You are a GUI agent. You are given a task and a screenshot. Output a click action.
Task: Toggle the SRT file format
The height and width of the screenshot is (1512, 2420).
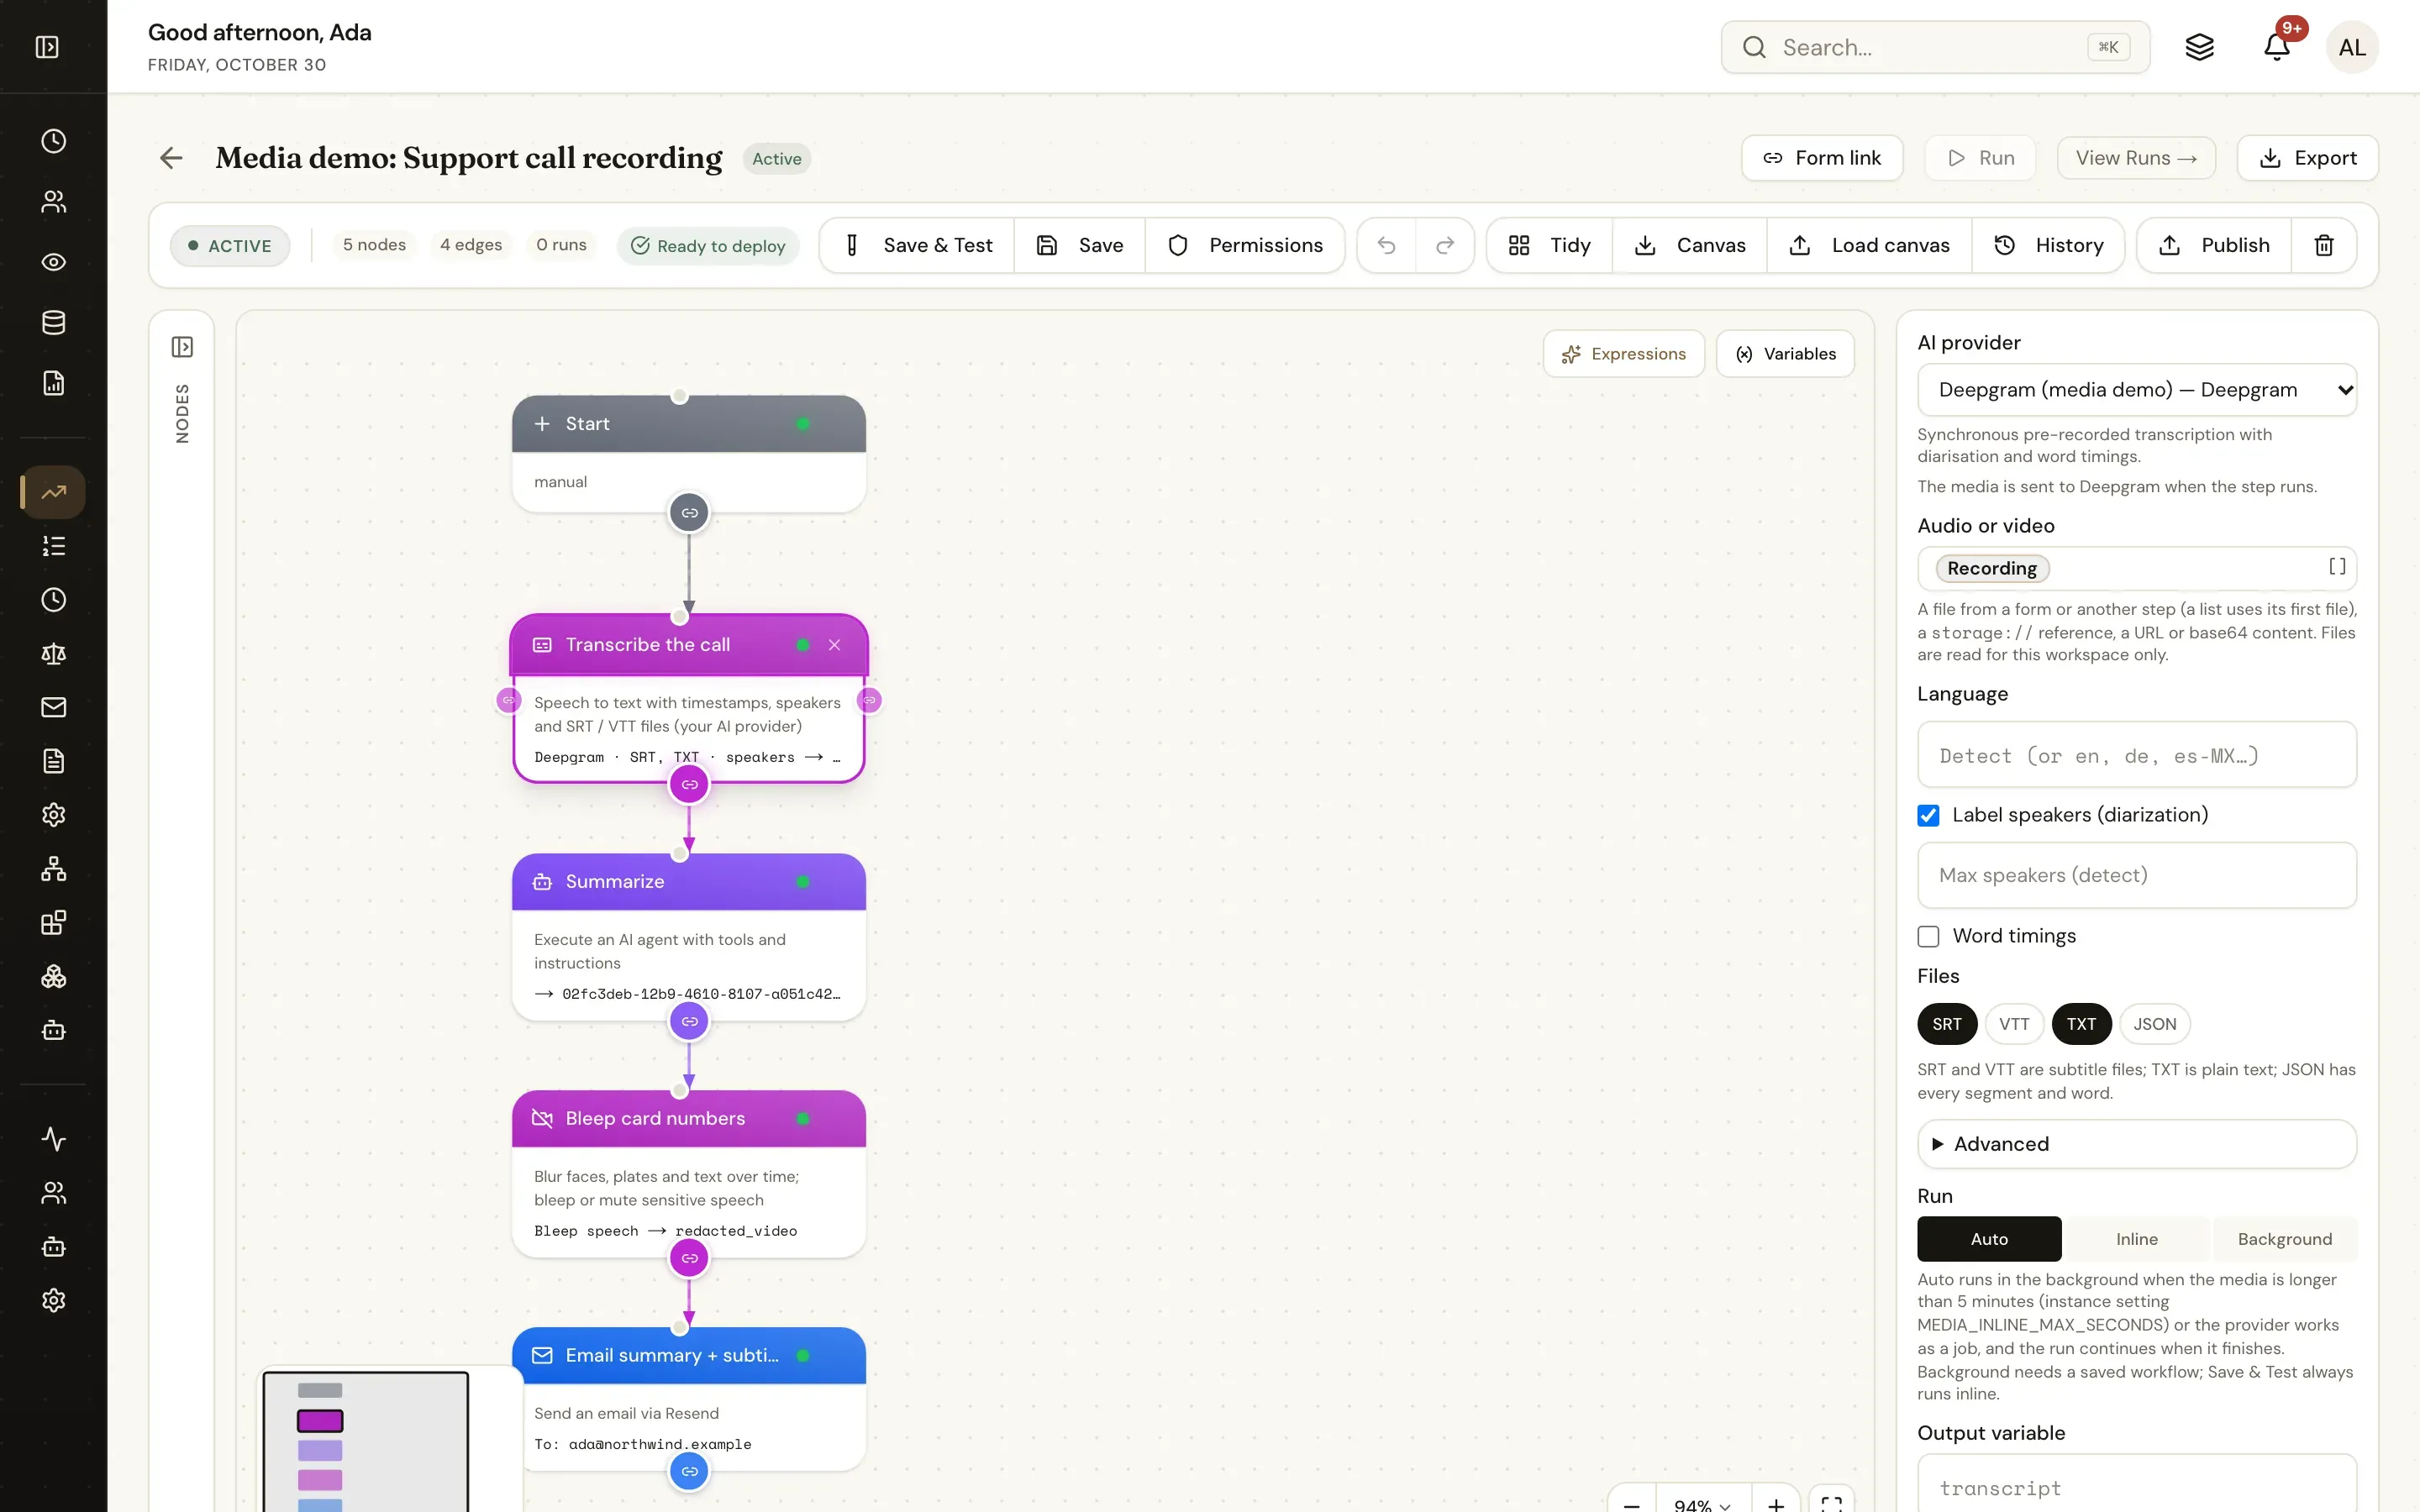[x=1946, y=1024]
